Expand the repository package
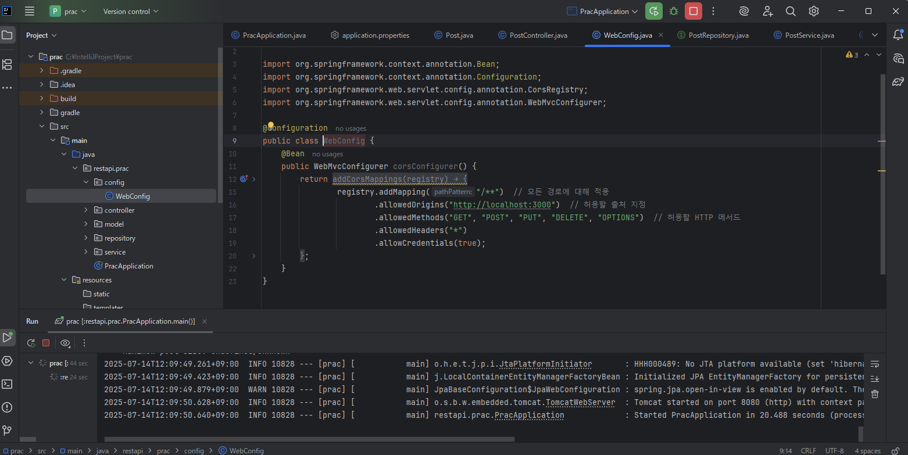Viewport: 908px width, 455px height. point(86,238)
